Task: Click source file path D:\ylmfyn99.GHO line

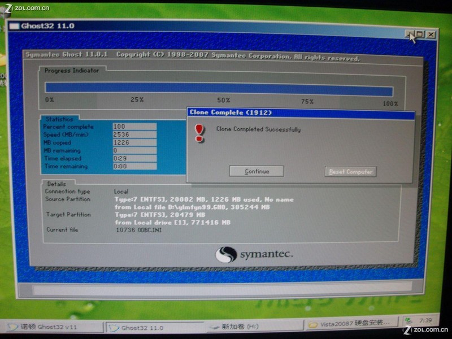Action: [192, 207]
